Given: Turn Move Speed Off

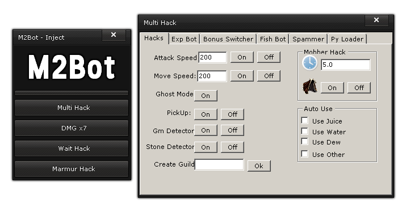Looking at the screenshot, I should pyautogui.click(x=269, y=76).
